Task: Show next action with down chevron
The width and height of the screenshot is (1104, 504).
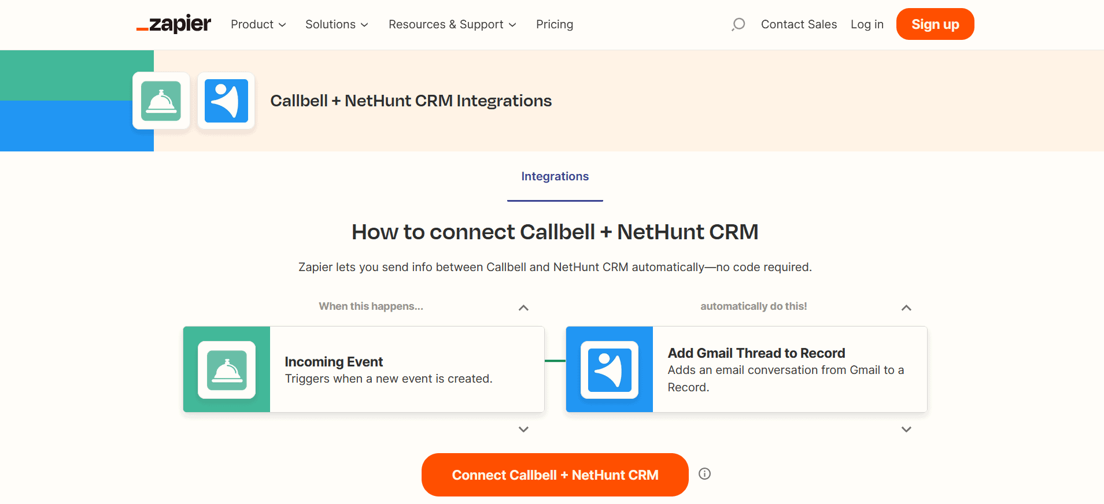Action: tap(906, 429)
